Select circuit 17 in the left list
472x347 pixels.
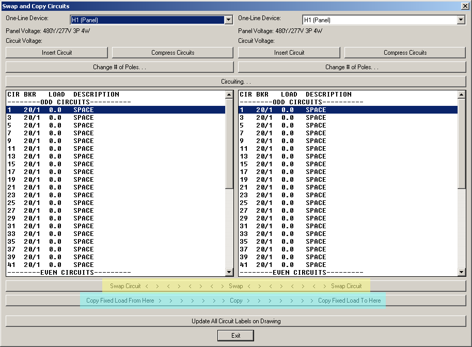pos(116,172)
